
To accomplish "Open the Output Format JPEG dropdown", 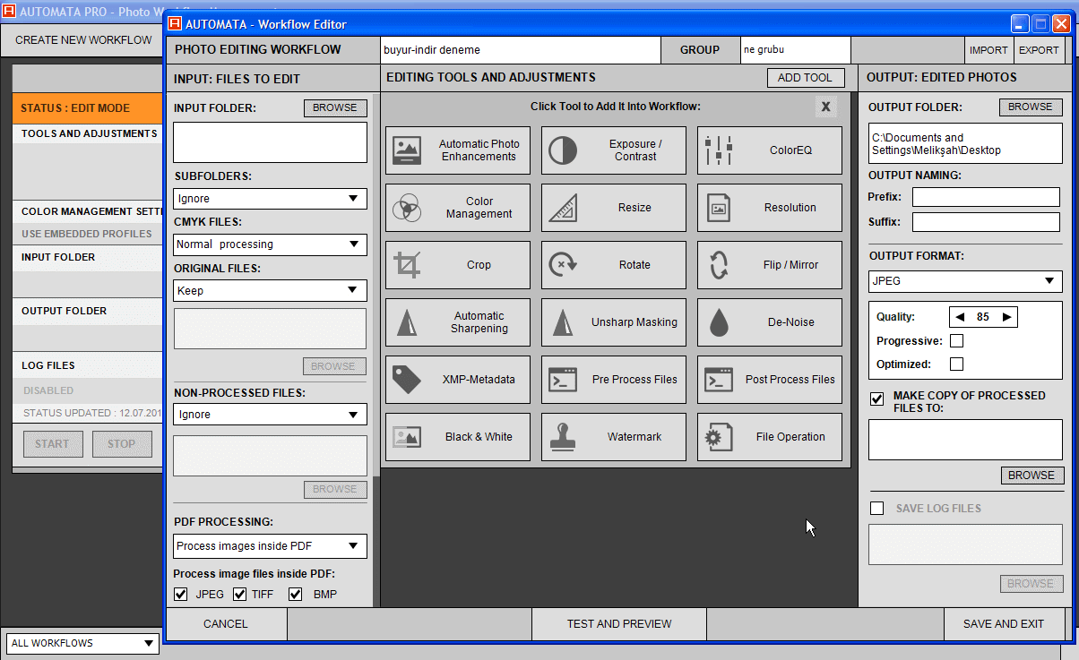I will [x=965, y=281].
